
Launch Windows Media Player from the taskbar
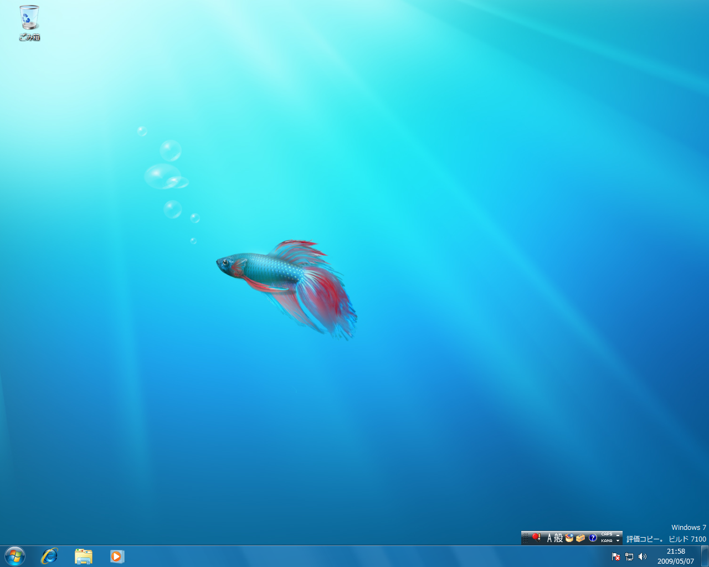coord(117,556)
